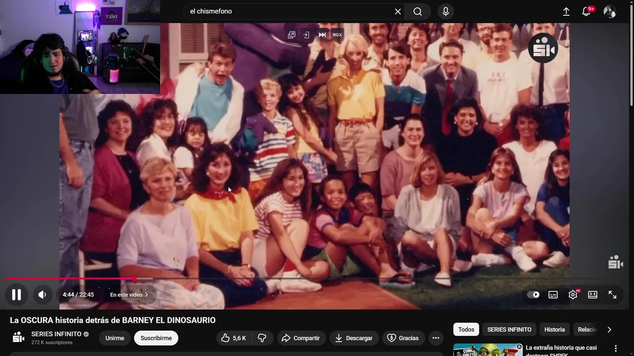Viewport: 634px width, 356px height.
Task: Dislike the video
Action: coord(263,338)
